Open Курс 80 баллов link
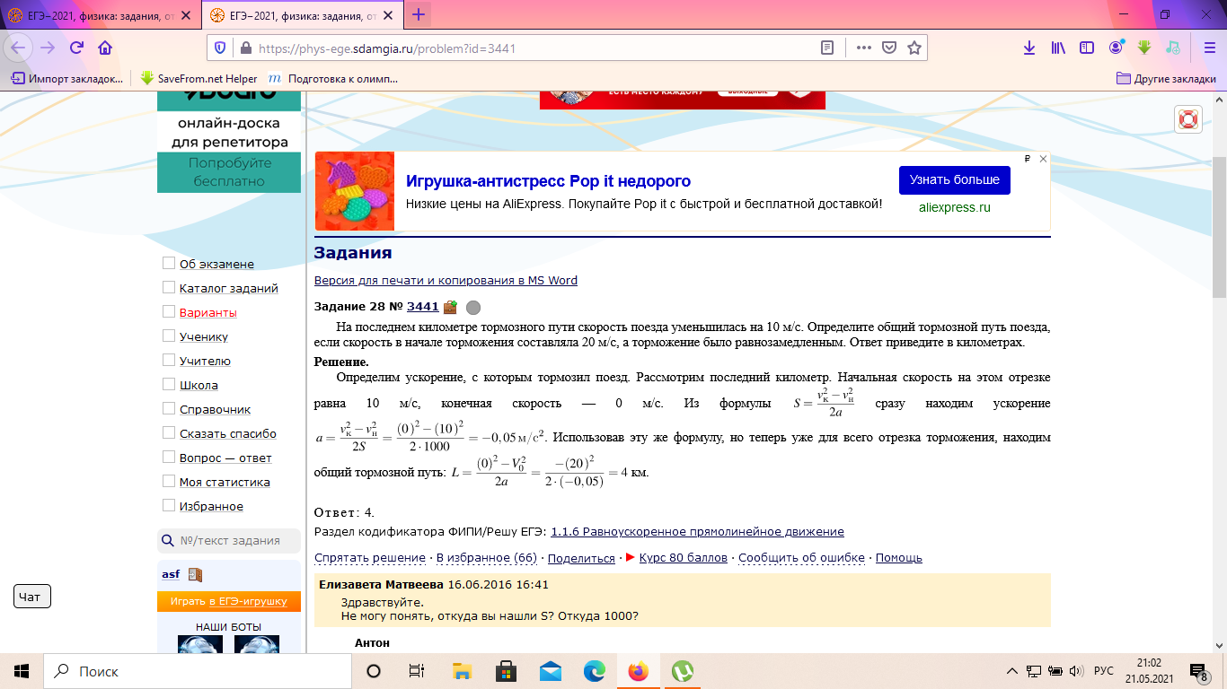 pyautogui.click(x=684, y=557)
